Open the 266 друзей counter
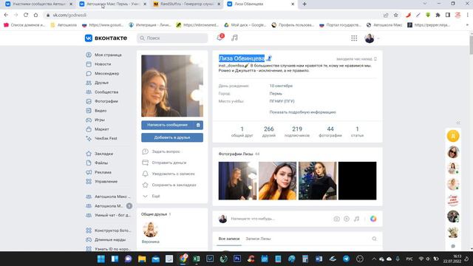This screenshot has height=266, width=473. tap(269, 132)
